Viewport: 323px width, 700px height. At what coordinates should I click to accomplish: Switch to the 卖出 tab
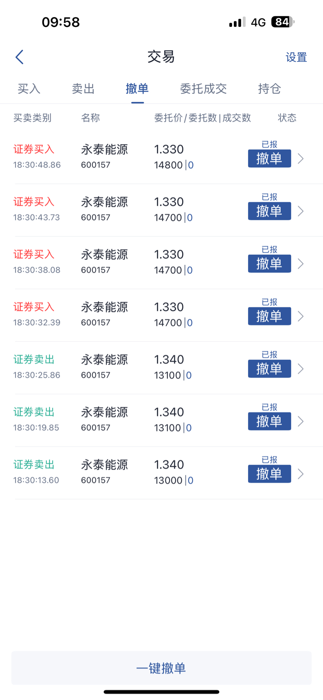[x=83, y=89]
